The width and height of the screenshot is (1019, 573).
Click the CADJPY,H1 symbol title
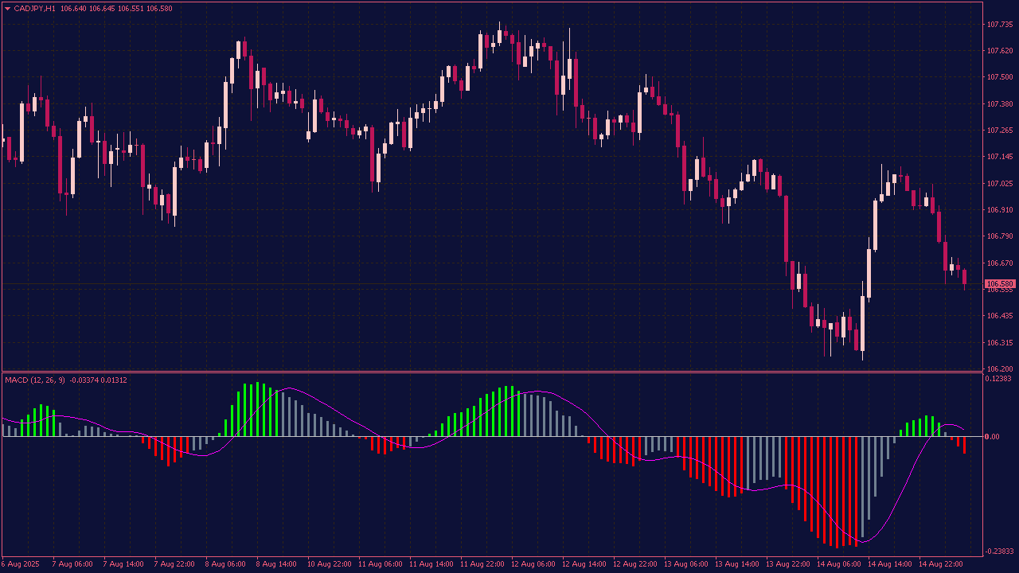click(x=34, y=9)
